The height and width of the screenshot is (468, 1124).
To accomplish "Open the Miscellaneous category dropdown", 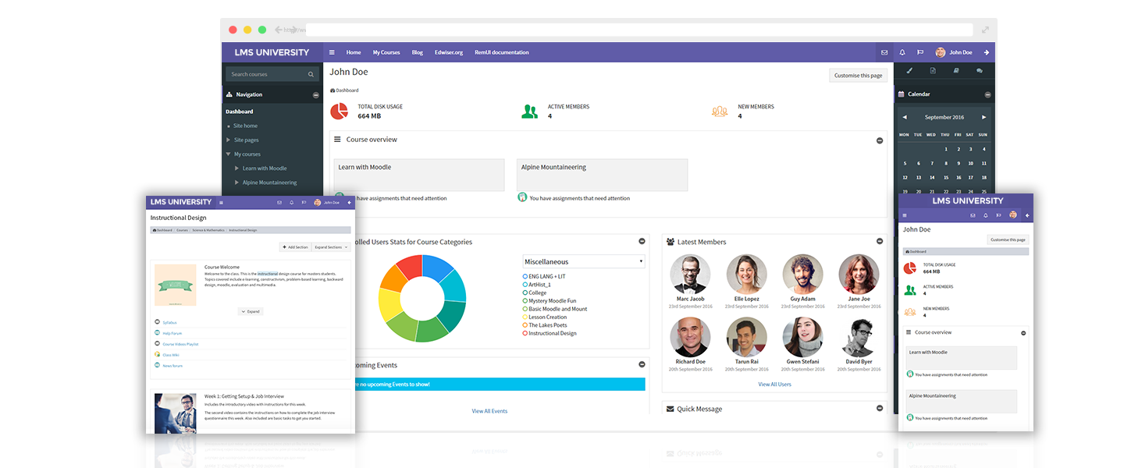I will coord(584,261).
